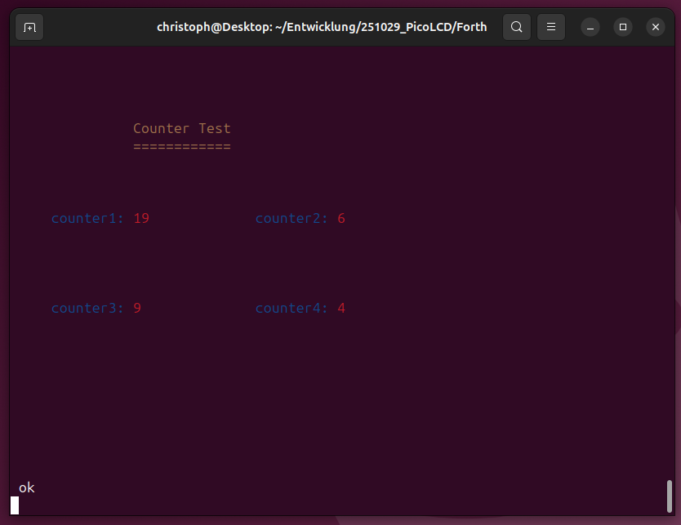
Task: Click the equals-sign underline below the heading
Action: point(182,147)
